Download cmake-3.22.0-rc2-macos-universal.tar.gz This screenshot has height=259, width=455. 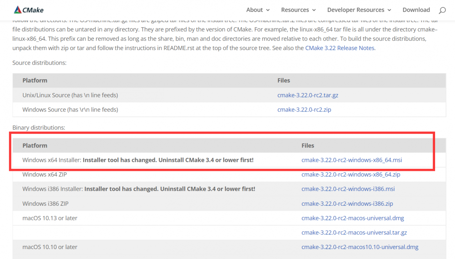click(x=354, y=233)
